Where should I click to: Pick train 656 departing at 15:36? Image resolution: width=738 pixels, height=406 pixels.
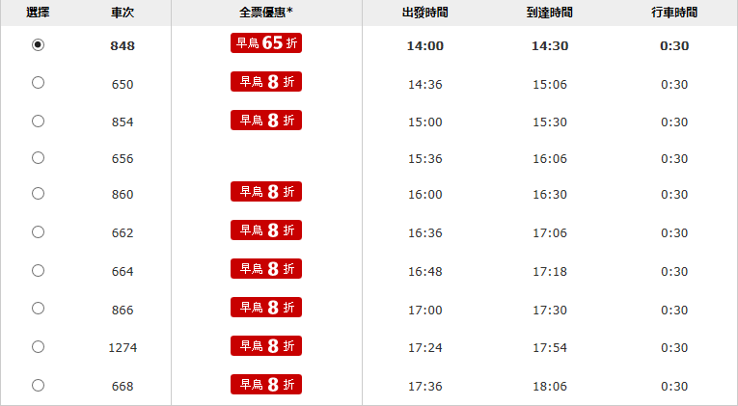(x=38, y=157)
